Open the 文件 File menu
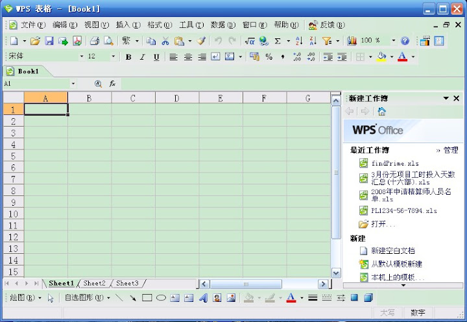 tap(33, 25)
